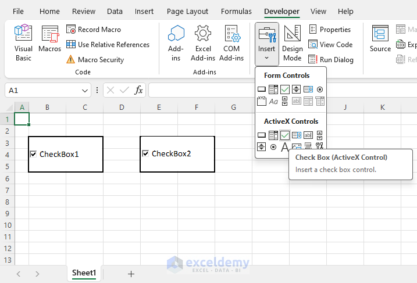Insert an ActiveX Command Button

point(262,135)
